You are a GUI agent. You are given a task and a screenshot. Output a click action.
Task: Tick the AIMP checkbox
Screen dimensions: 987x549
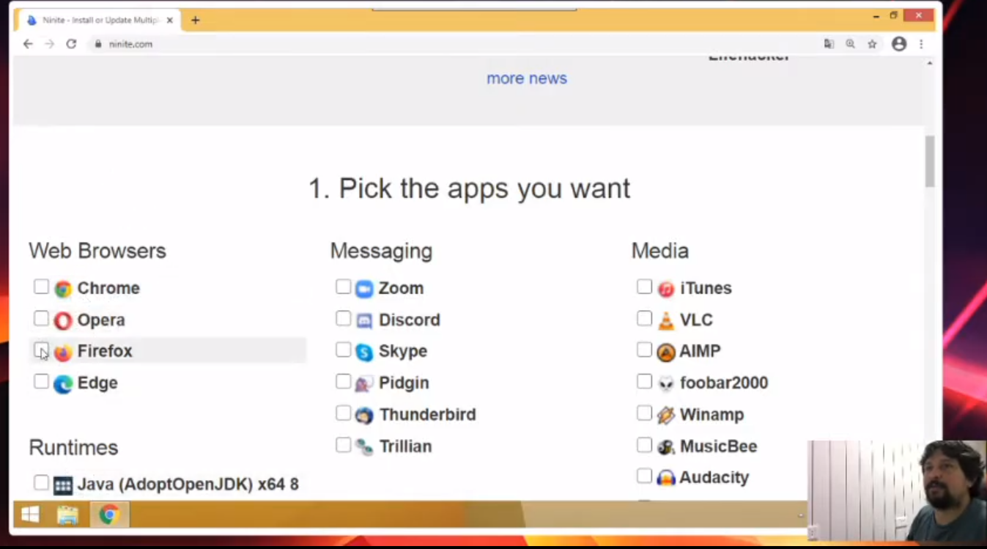click(644, 350)
